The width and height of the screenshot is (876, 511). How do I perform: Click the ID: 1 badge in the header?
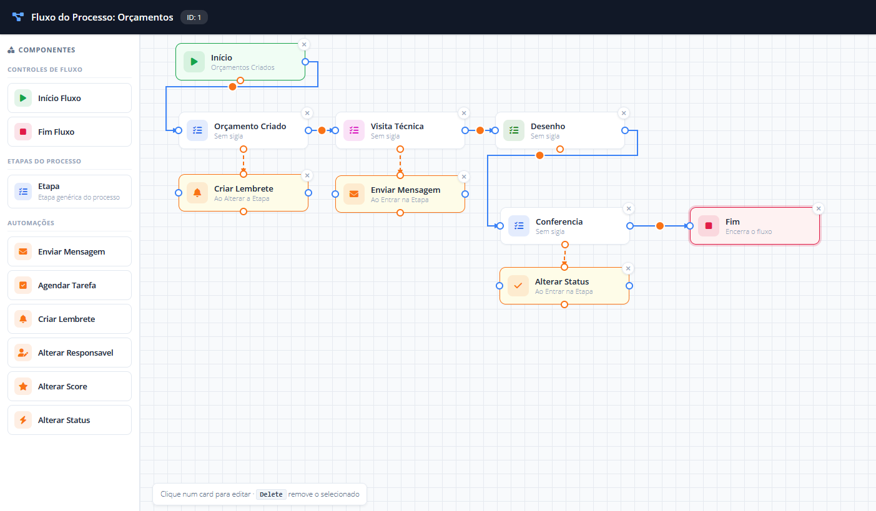click(194, 17)
